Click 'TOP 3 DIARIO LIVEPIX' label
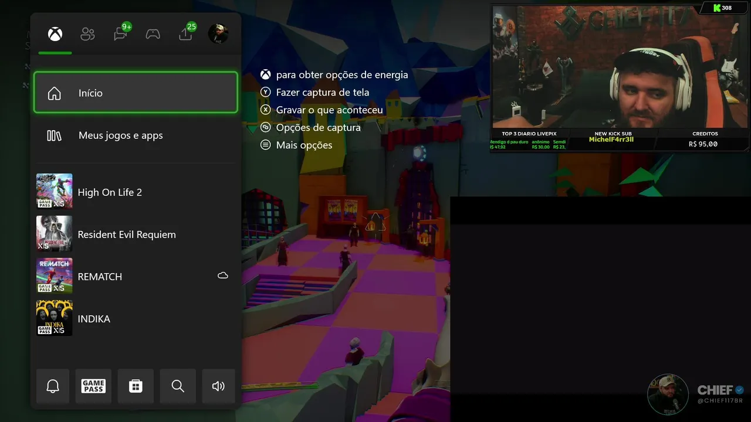This screenshot has width=751, height=422. 529,134
